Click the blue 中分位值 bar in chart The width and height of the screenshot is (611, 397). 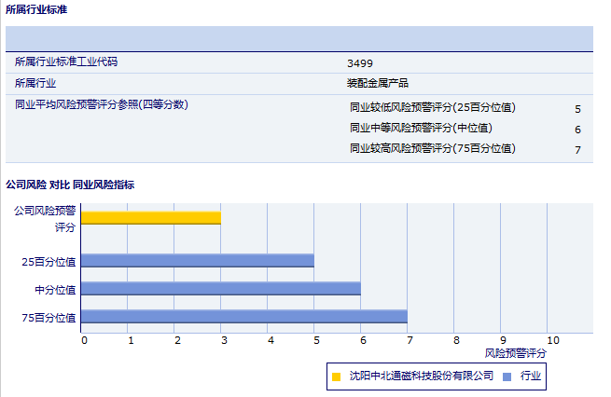pos(221,289)
